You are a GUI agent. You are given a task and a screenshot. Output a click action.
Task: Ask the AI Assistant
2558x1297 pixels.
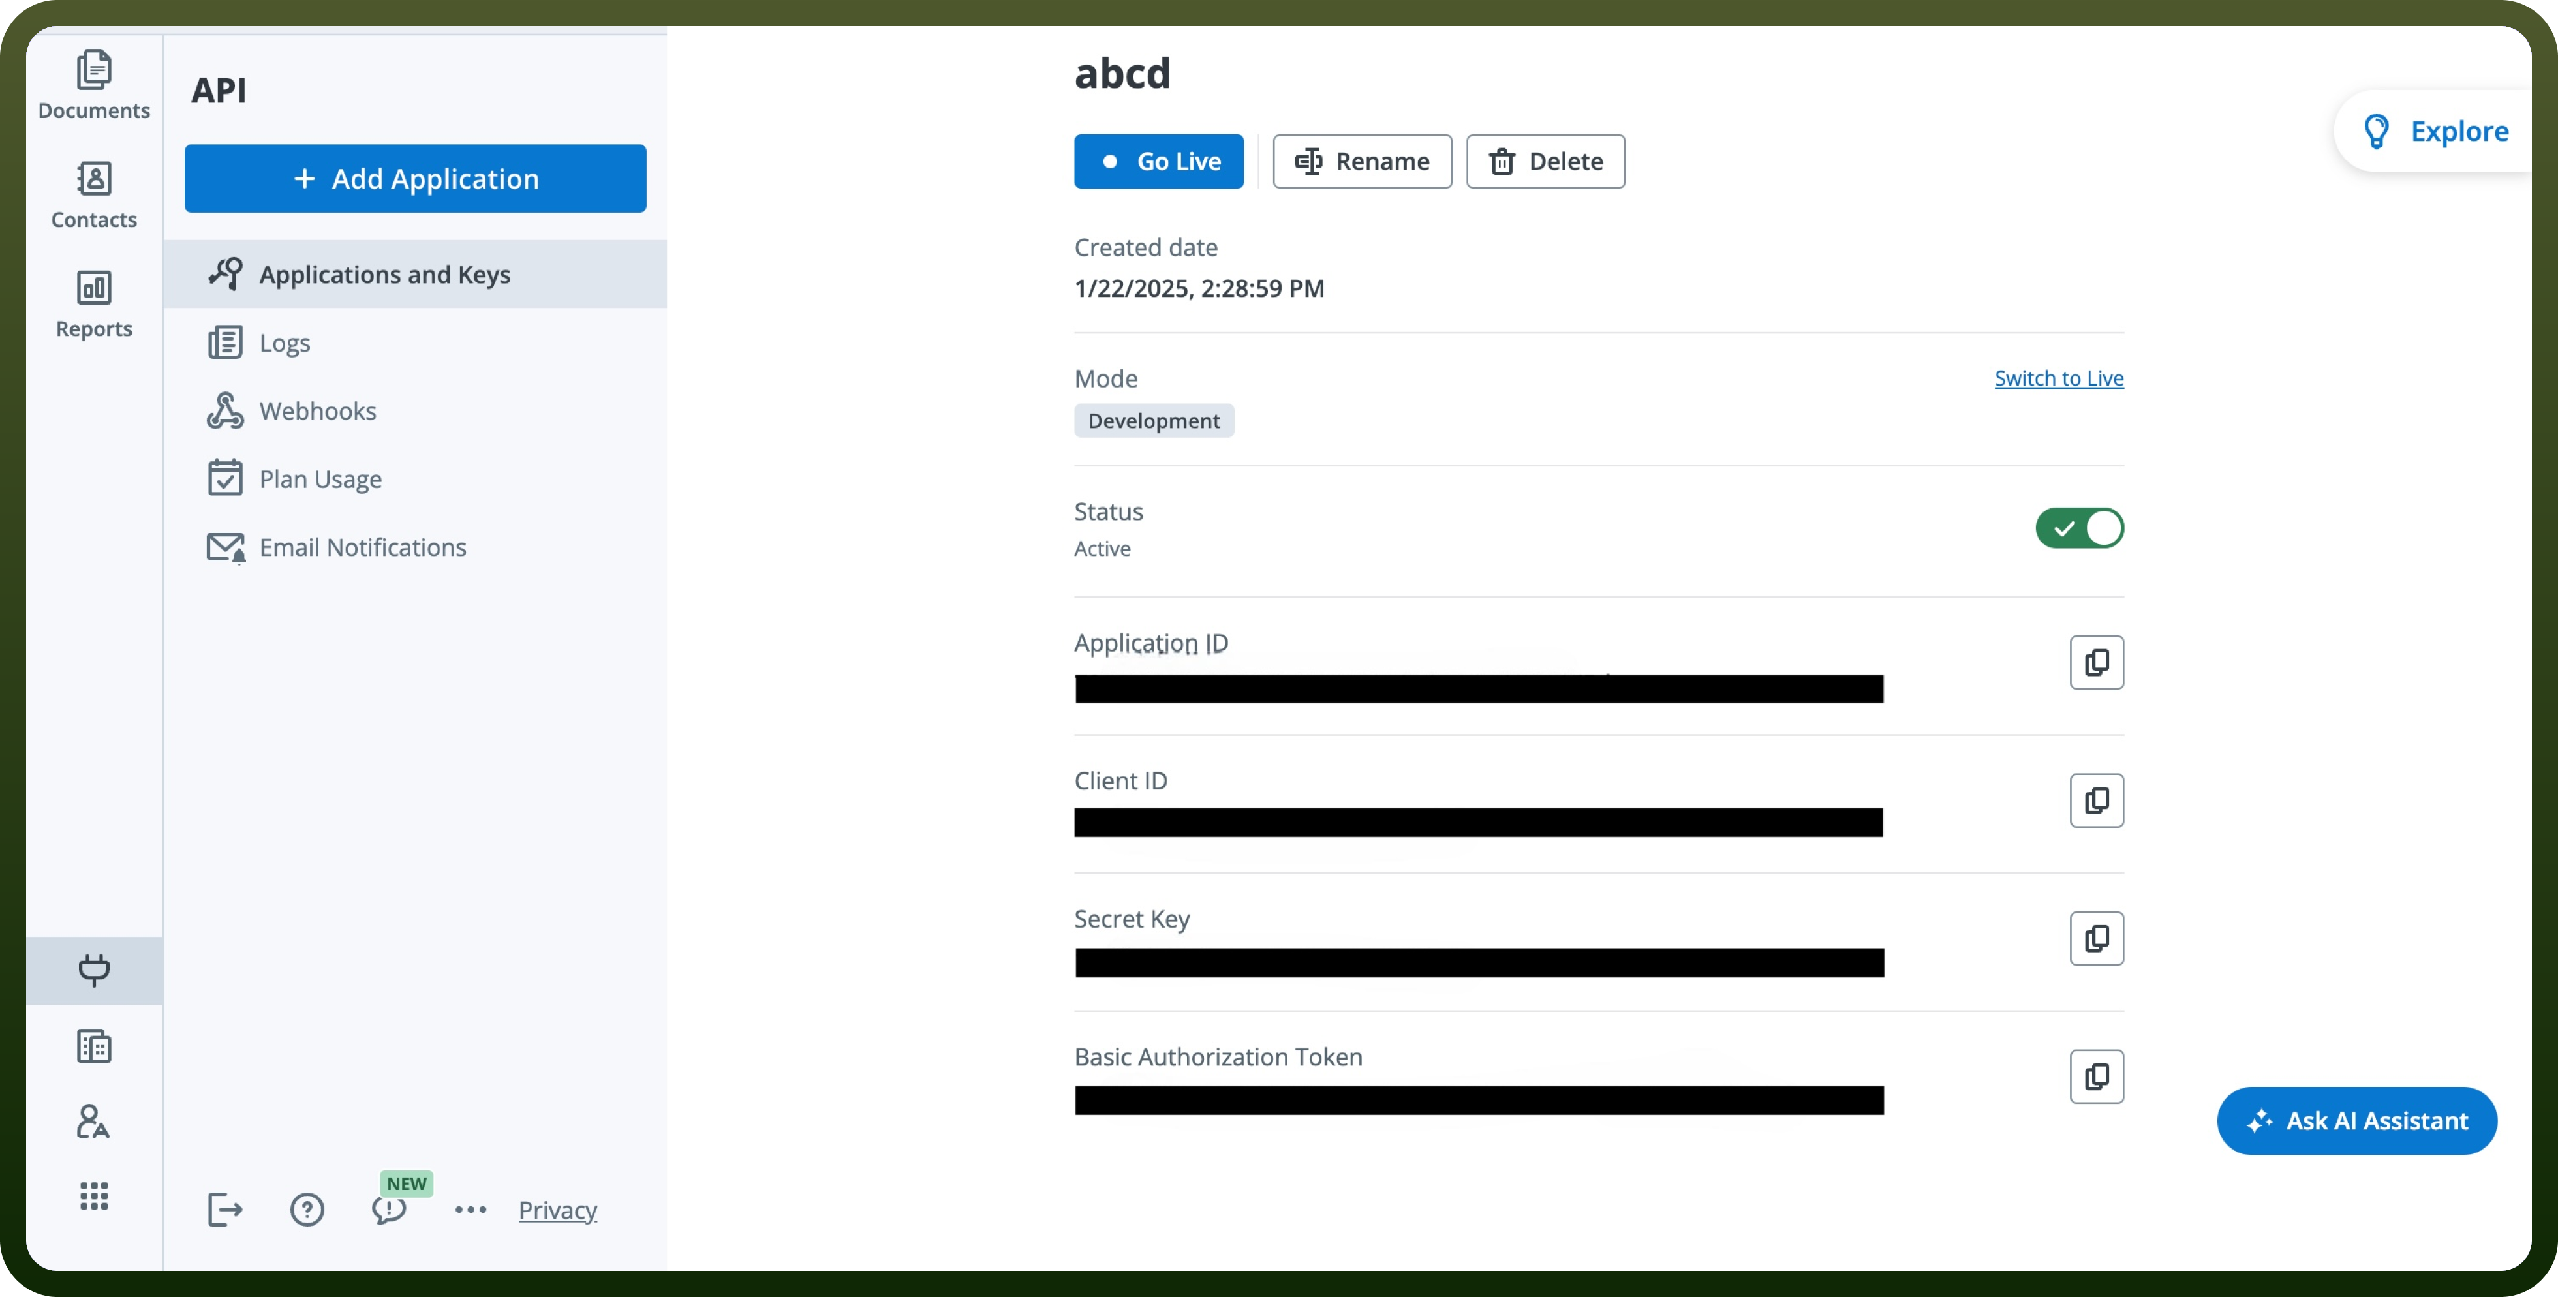(x=2356, y=1120)
